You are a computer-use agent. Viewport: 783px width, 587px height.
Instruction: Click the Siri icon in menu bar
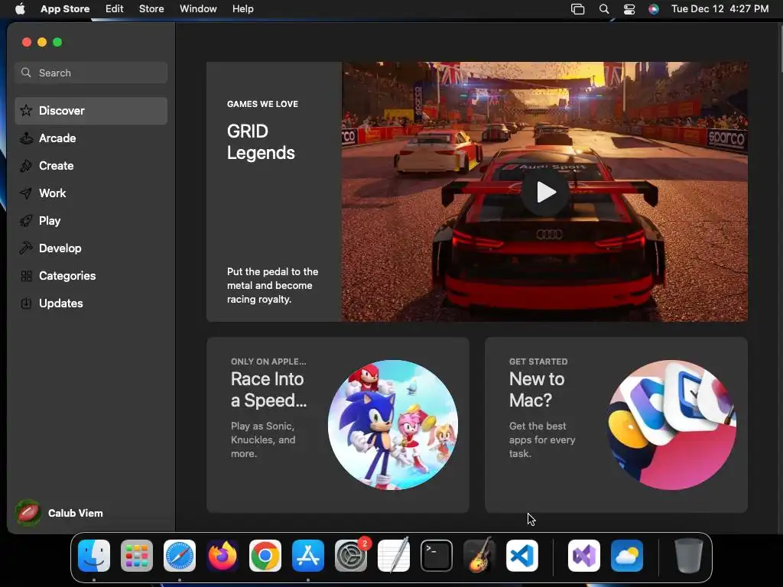(x=654, y=9)
